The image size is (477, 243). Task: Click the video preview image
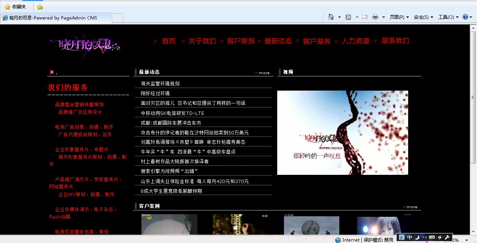pyautogui.click(x=342, y=133)
